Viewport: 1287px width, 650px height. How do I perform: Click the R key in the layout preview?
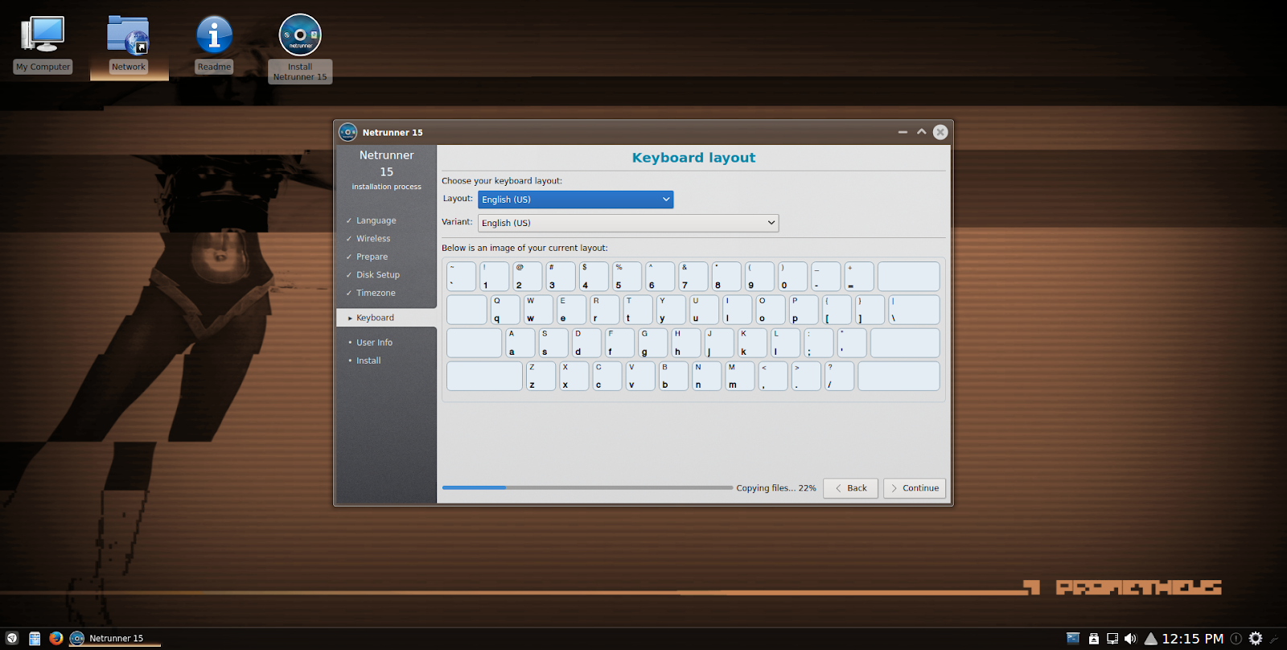[605, 310]
